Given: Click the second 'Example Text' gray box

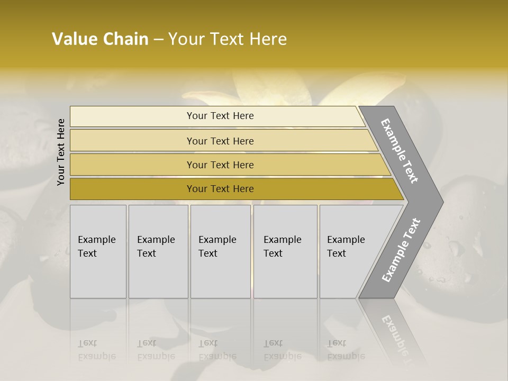Looking at the screenshot, I should click(158, 251).
